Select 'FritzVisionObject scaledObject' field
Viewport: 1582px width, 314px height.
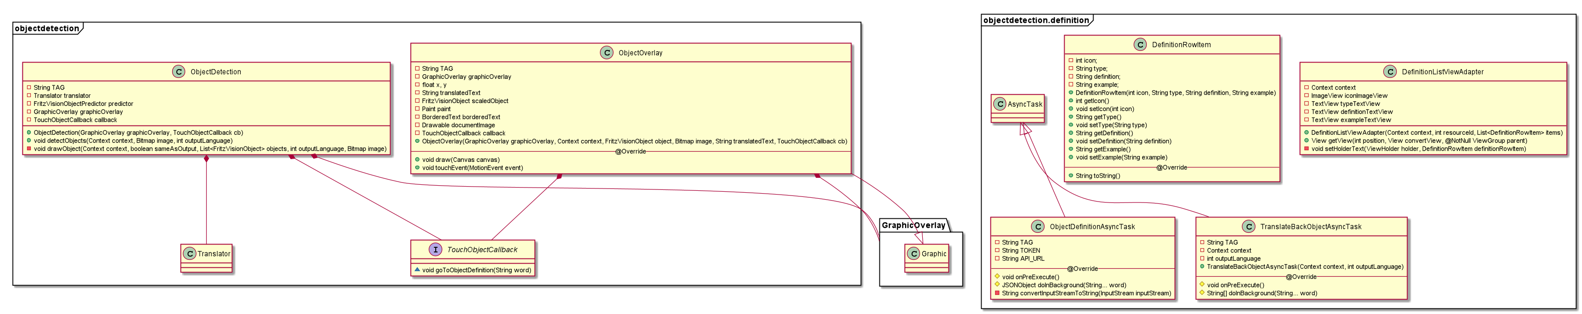tap(465, 101)
